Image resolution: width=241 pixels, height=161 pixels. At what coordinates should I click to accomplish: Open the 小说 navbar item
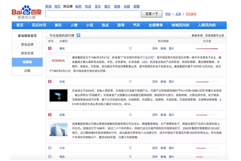(90, 25)
